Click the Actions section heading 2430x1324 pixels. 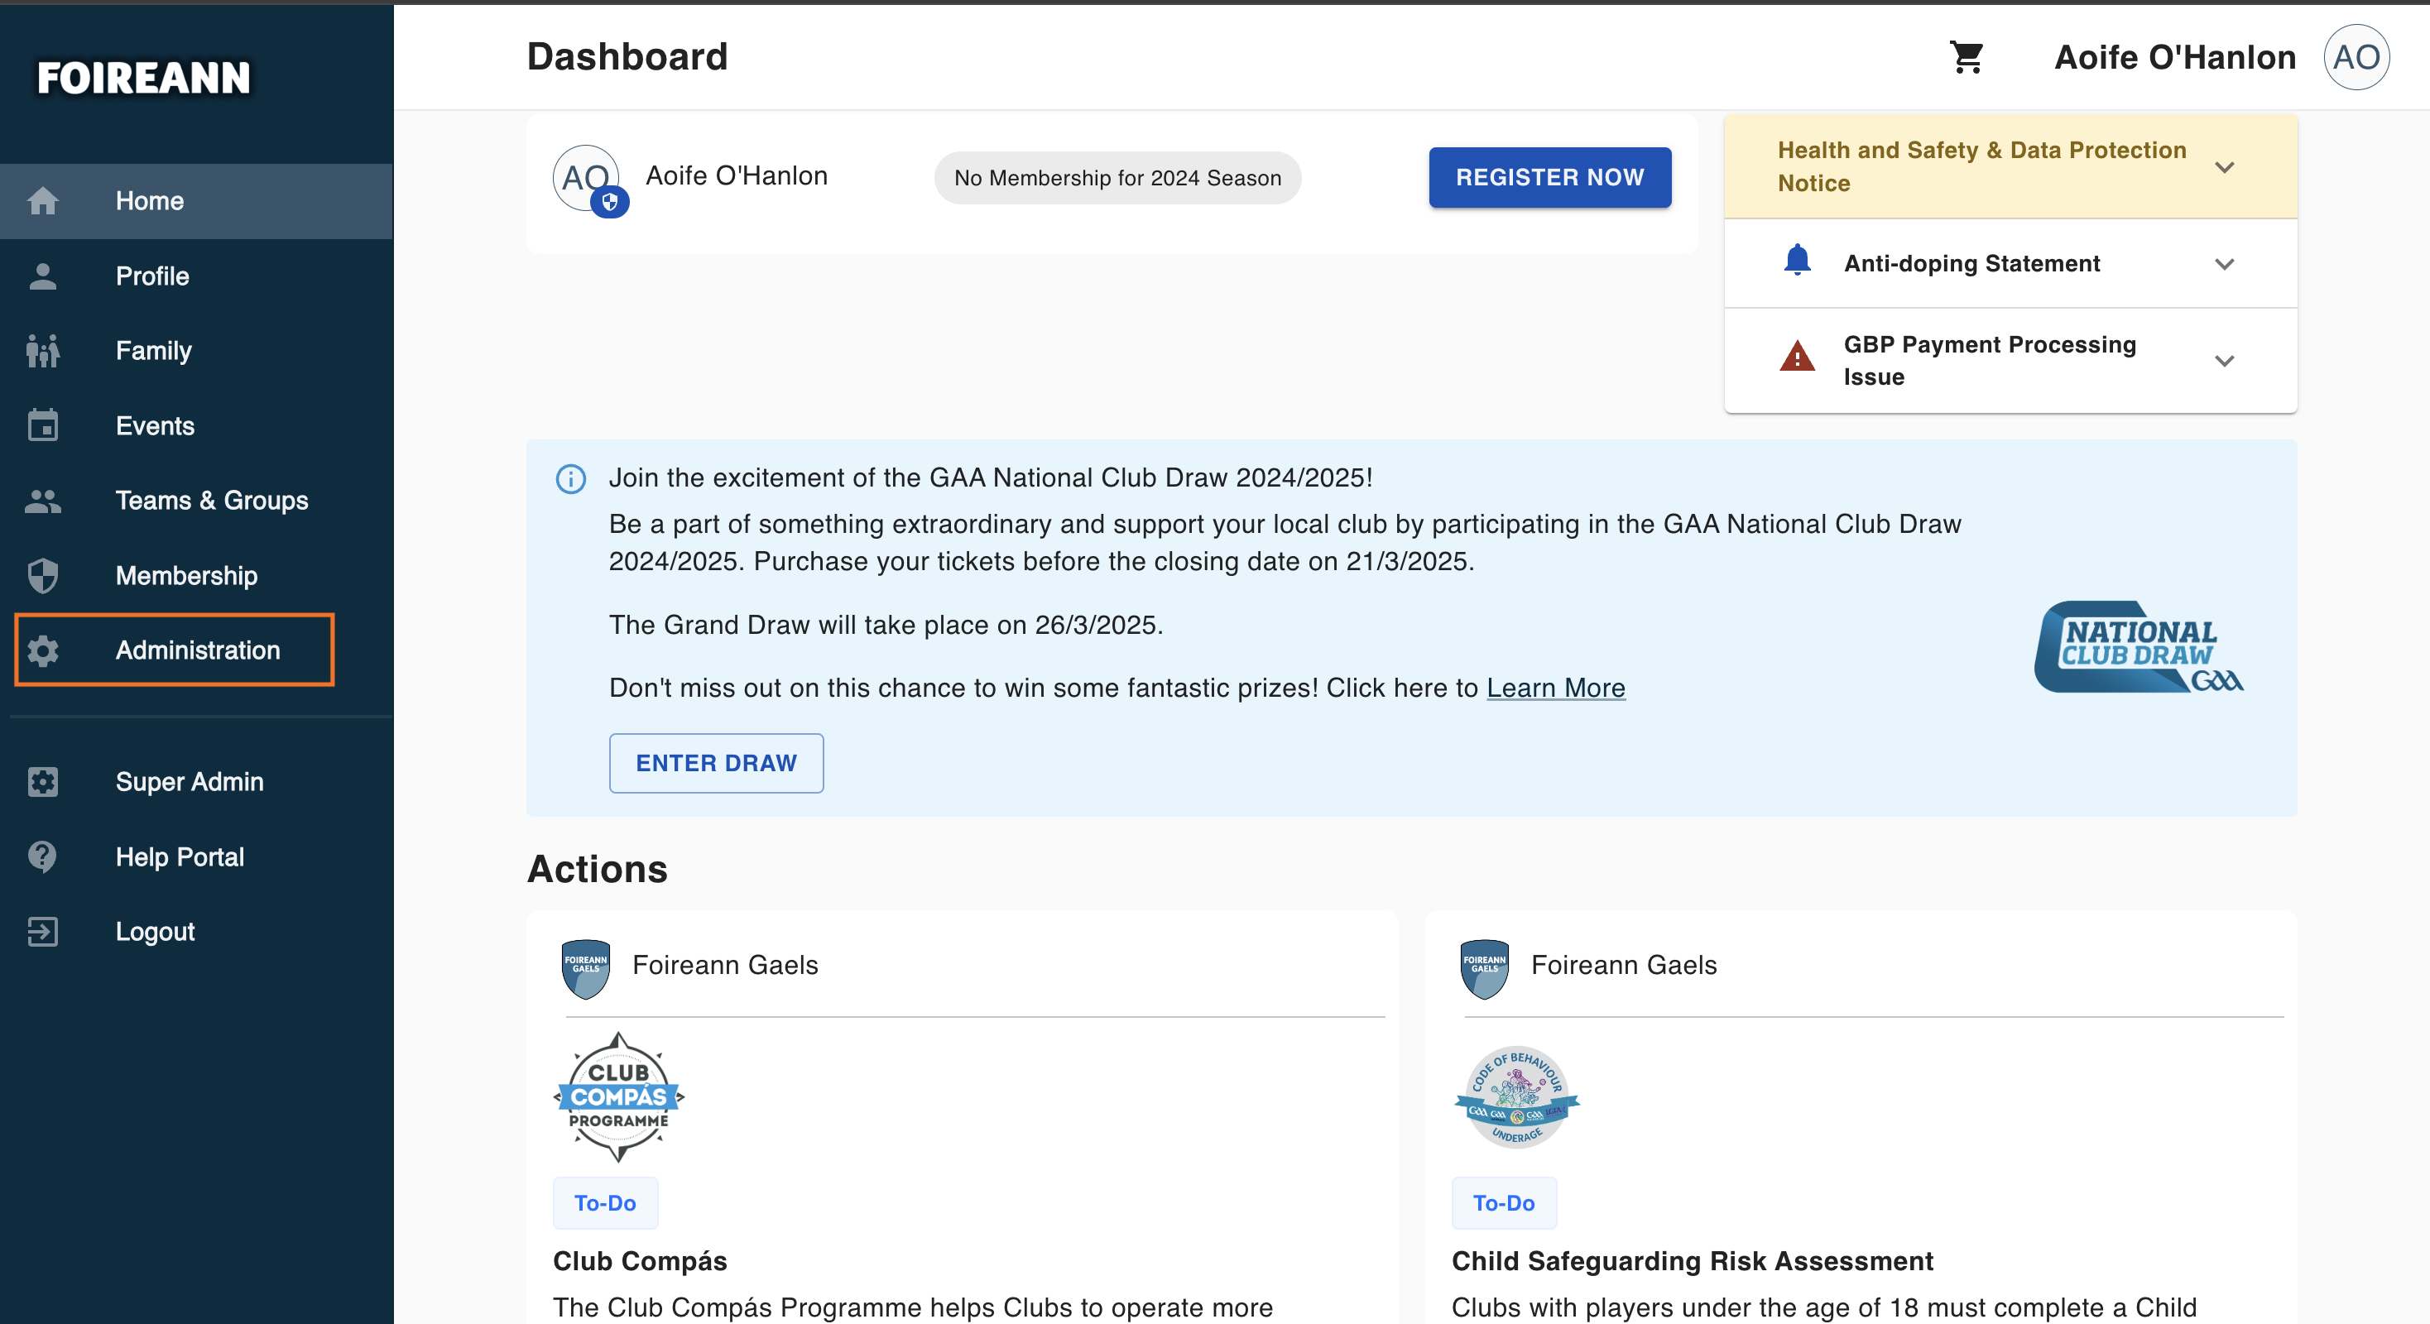point(597,869)
